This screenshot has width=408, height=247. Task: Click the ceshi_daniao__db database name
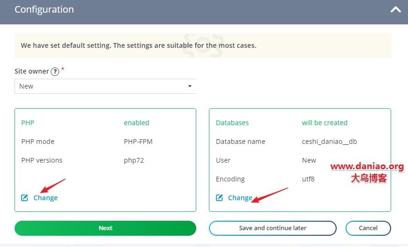[x=330, y=142]
